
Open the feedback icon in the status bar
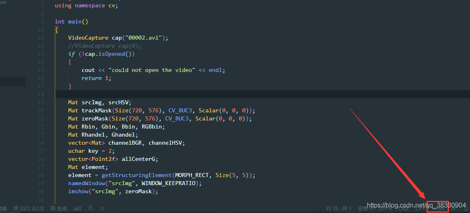(453, 208)
